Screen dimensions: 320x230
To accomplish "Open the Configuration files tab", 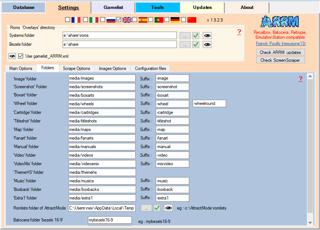I will point(151,68).
